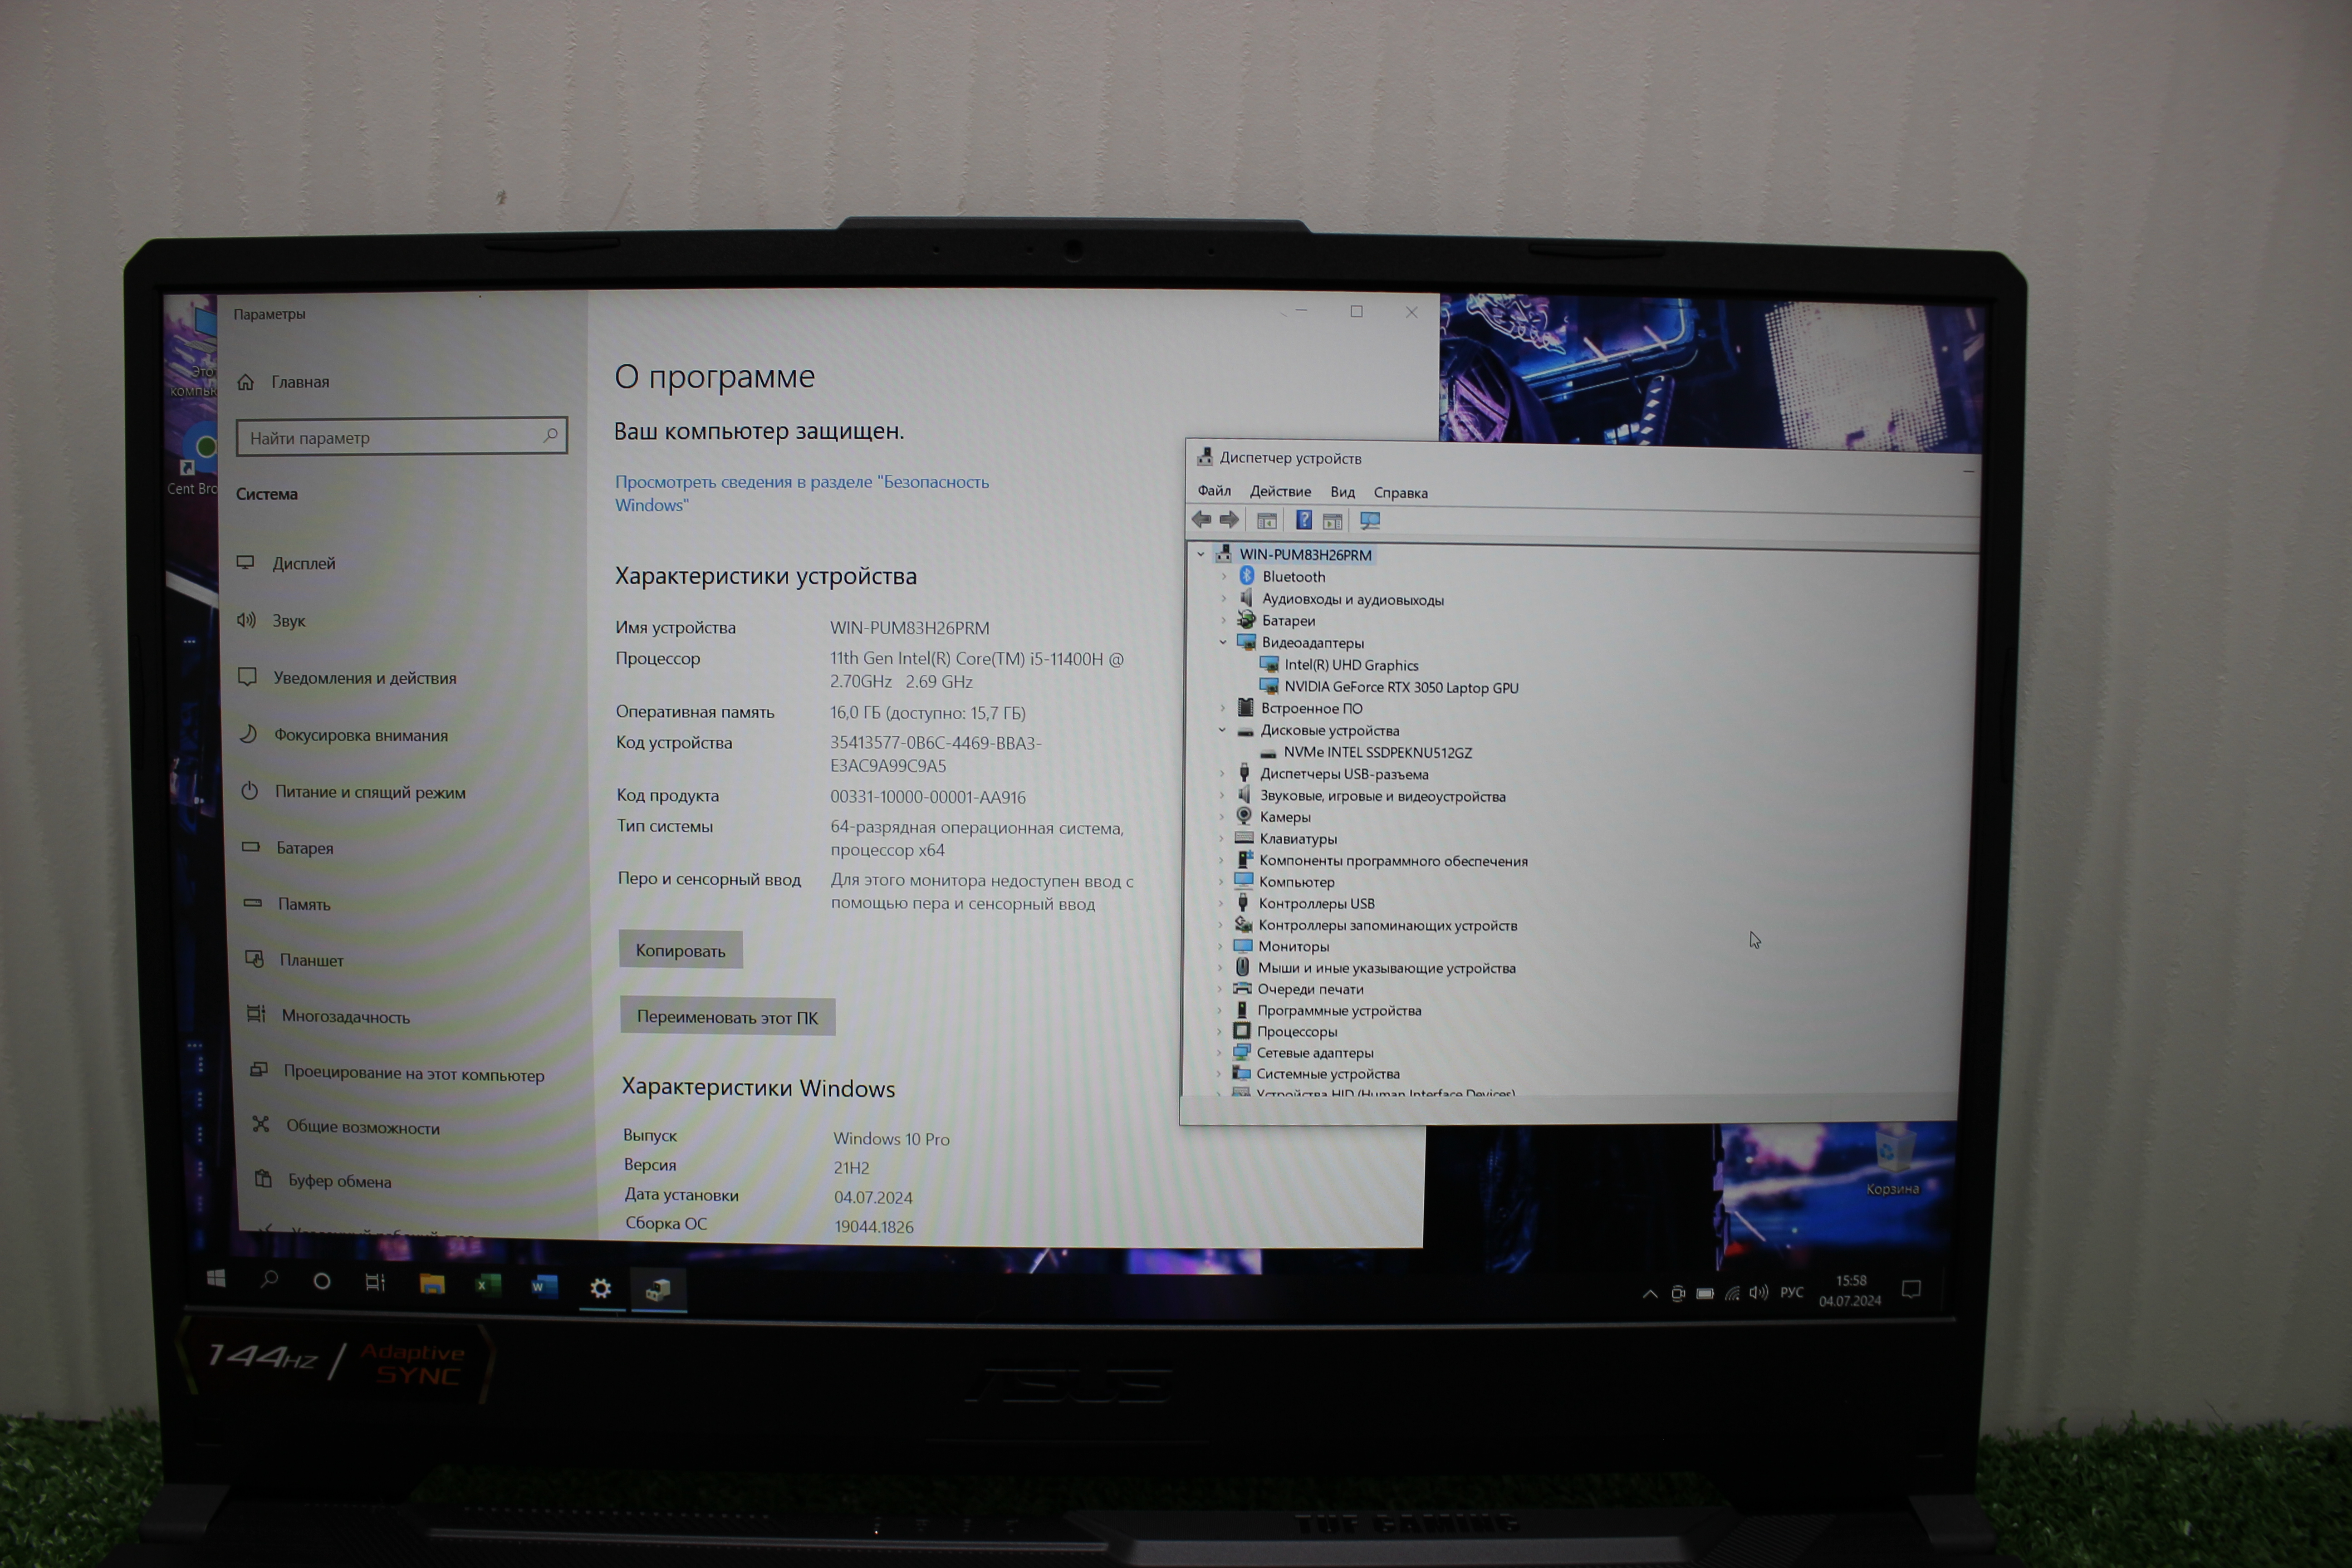Select the Bluetooth device category icon

coord(1247,576)
